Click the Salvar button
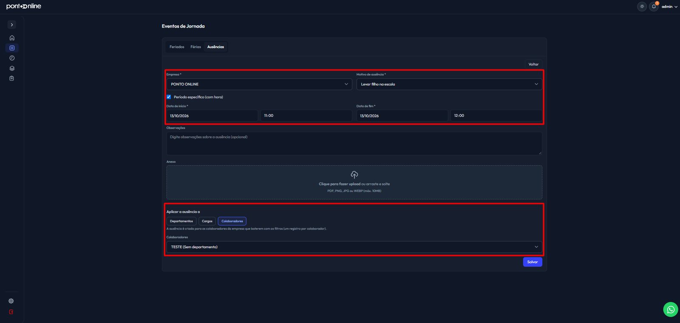This screenshot has height=323, width=680. click(x=533, y=262)
